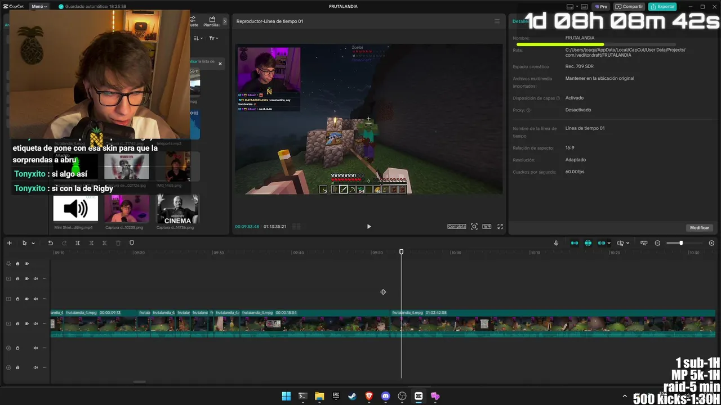Screen dimensions: 721x405
Task: Toggle main track magnet in timeline toolbar
Action: pyautogui.click(x=575, y=243)
